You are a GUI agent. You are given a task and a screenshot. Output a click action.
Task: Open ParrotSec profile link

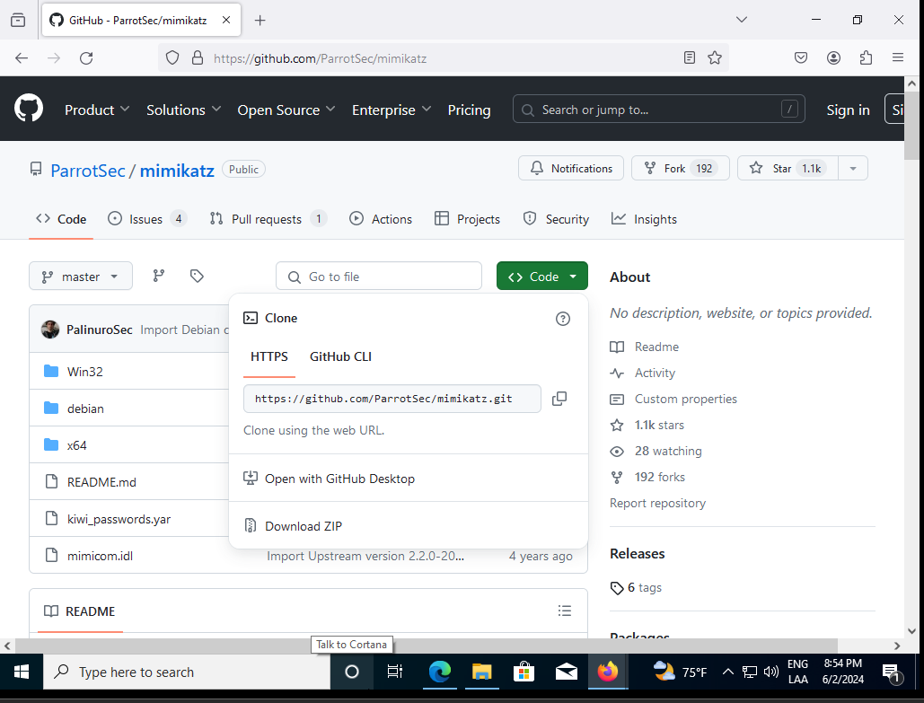87,170
